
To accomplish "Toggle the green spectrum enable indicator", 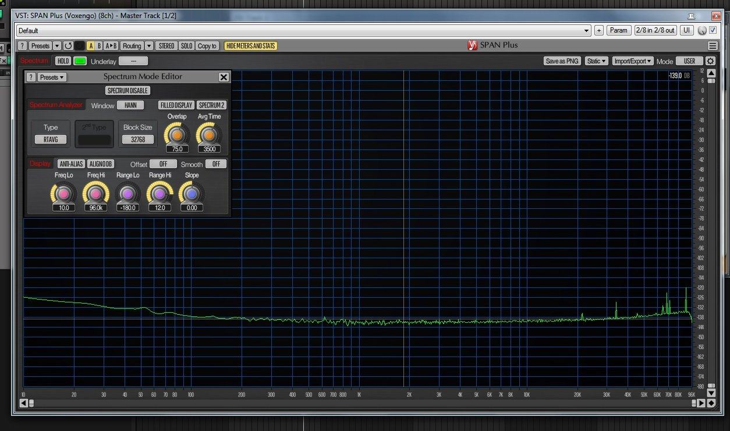I will tap(80, 61).
